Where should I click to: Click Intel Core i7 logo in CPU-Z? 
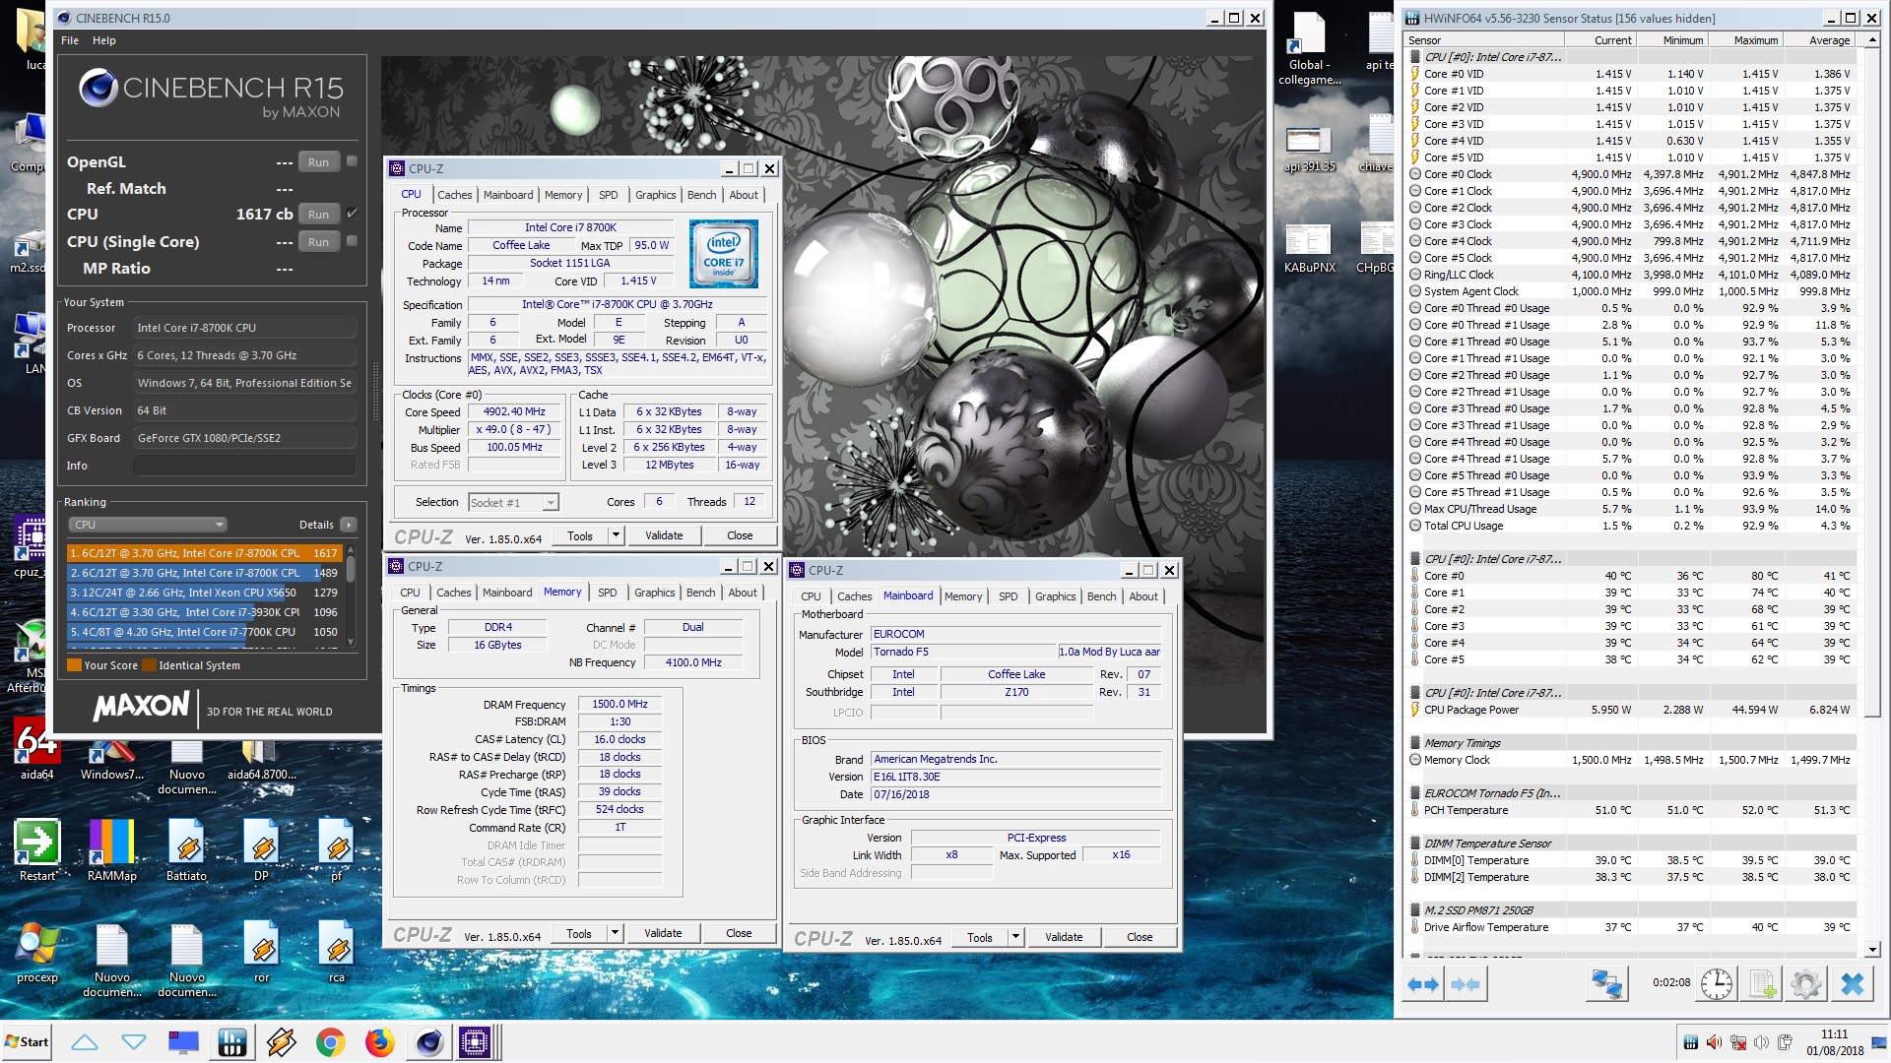724,255
